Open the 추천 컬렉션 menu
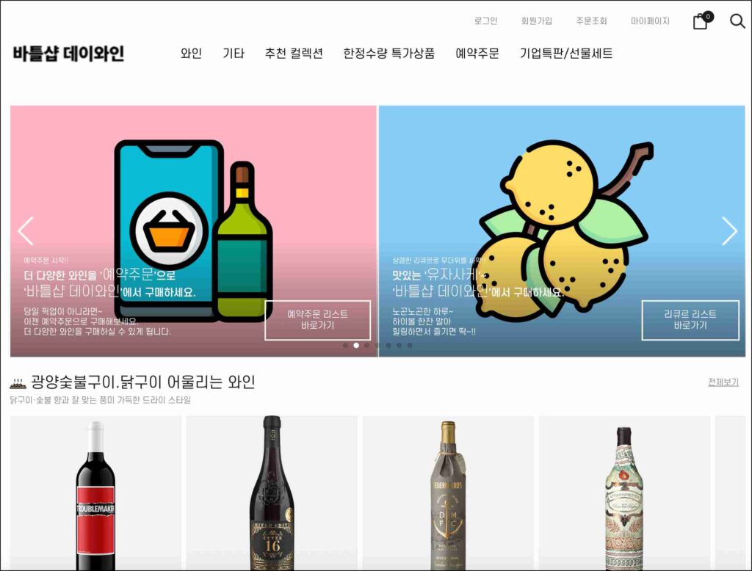752x571 pixels. (294, 54)
